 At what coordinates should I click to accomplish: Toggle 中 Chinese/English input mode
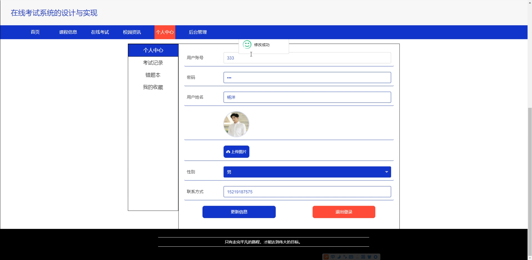(333, 257)
